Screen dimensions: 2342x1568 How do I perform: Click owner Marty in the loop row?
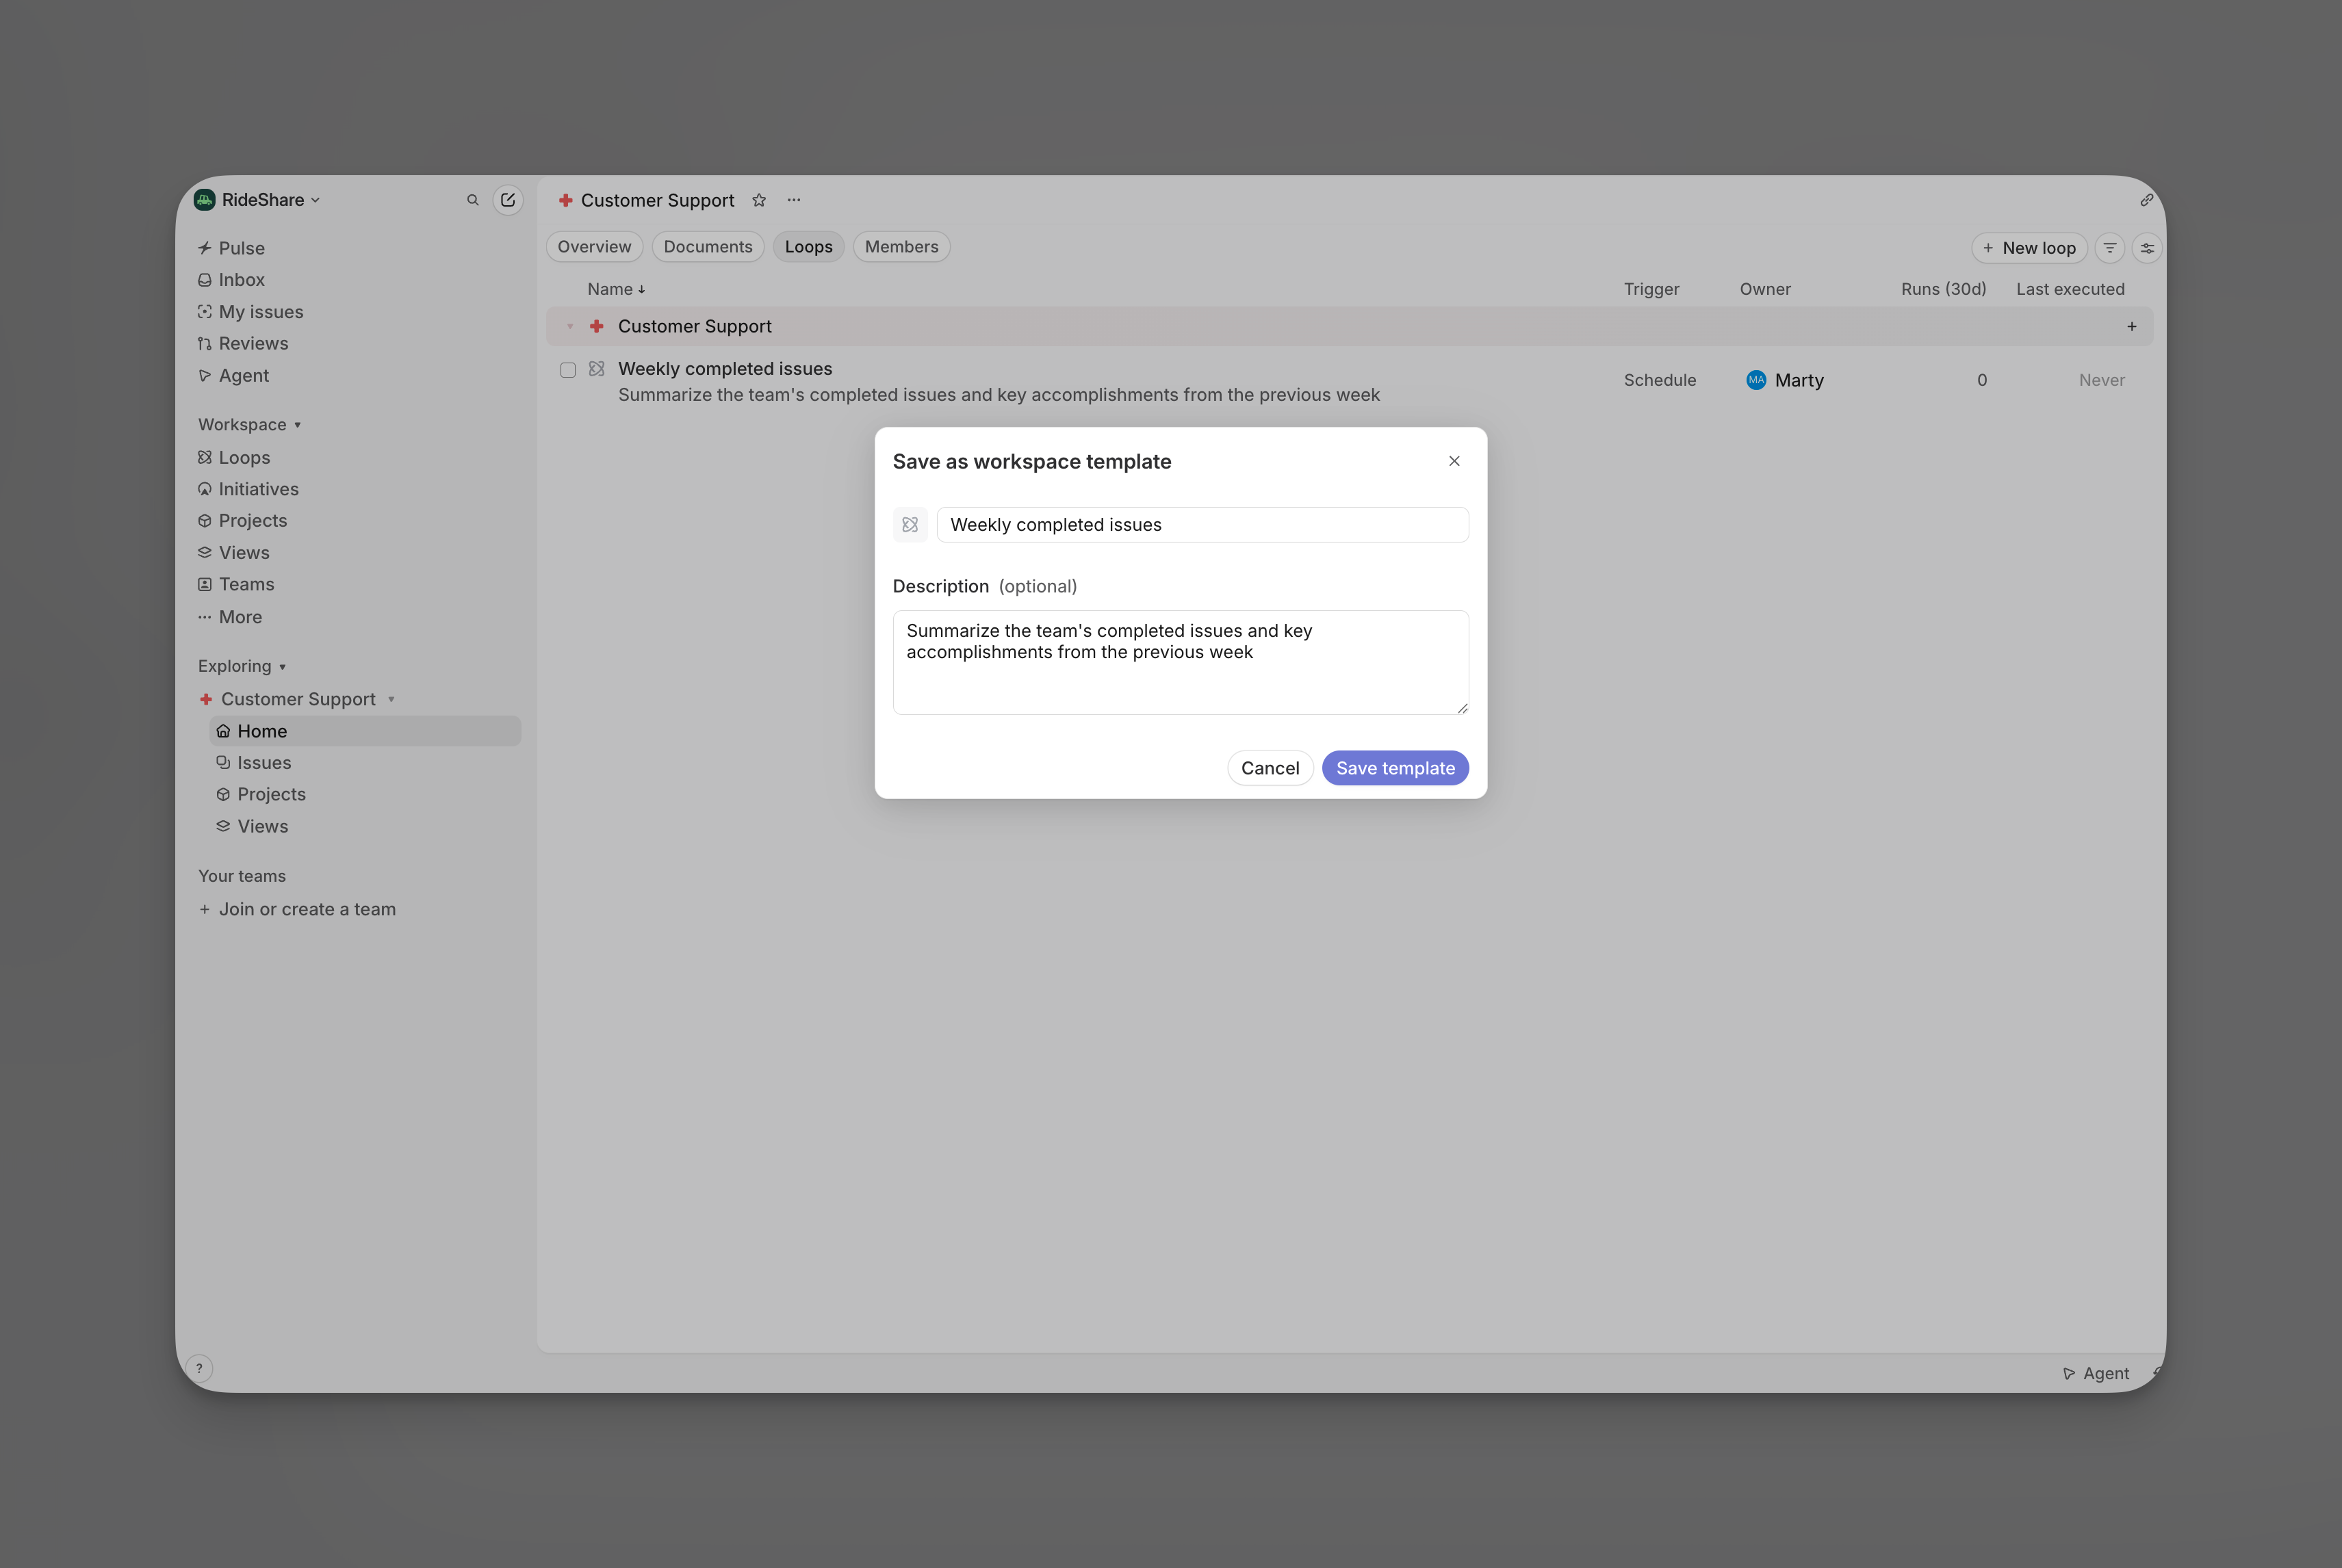point(1785,380)
